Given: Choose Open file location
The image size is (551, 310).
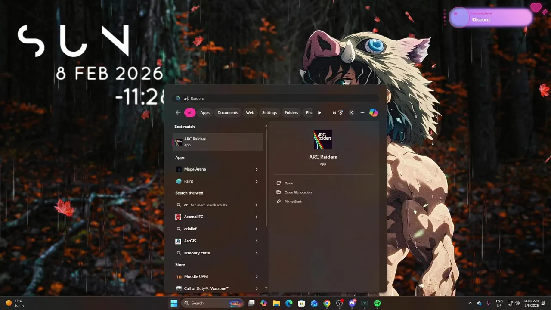Looking at the screenshot, I should click(298, 192).
